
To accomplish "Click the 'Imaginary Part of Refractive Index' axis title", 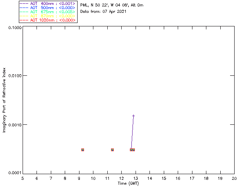I will [4, 100].
